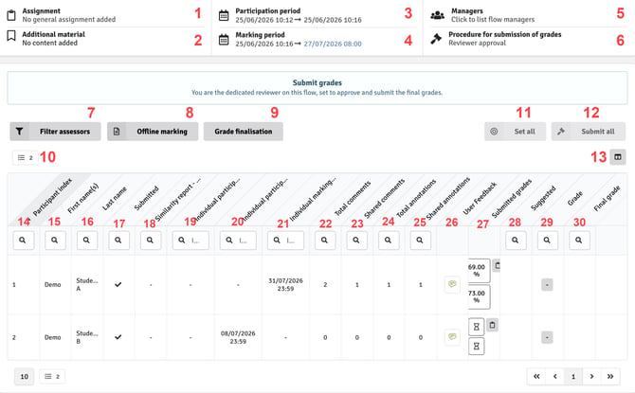635x393 pixels.
Task: Go to the previous page
Action: [x=555, y=376]
